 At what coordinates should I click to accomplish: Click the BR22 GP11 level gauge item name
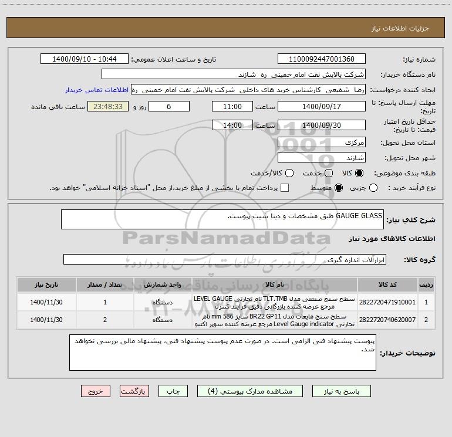point(275,320)
